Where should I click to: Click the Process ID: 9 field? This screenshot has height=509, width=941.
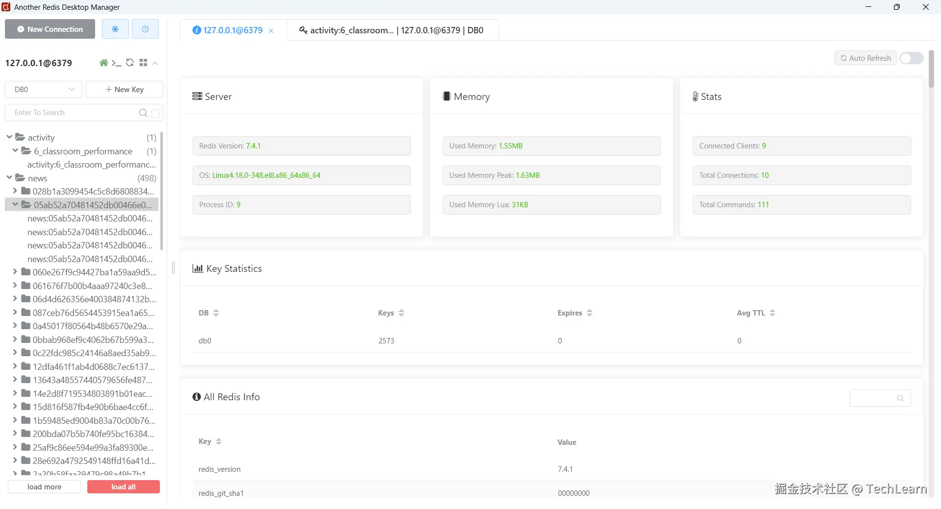point(302,205)
